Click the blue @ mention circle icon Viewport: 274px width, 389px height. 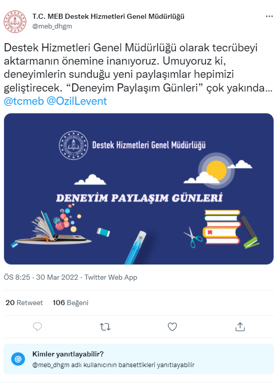coord(18,358)
